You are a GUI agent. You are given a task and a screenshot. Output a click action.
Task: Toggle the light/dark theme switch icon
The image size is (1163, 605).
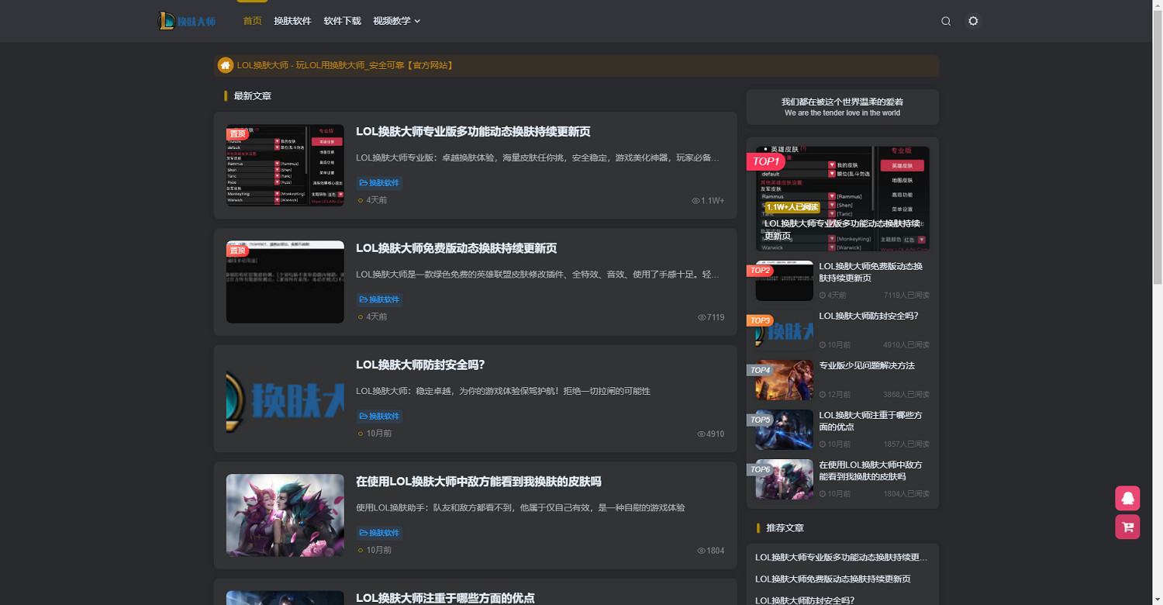pyautogui.click(x=973, y=21)
